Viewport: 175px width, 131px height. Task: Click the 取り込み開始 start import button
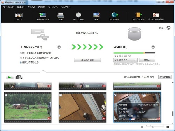[x=87, y=60]
